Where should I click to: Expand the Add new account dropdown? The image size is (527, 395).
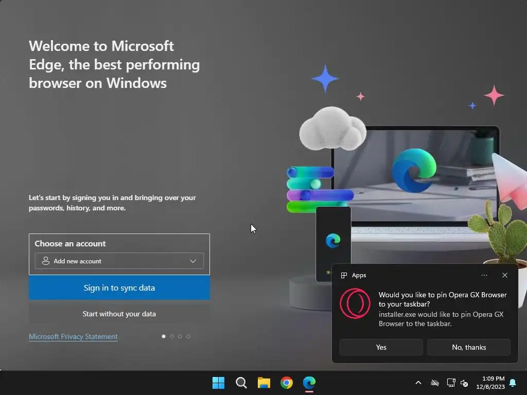pyautogui.click(x=119, y=261)
